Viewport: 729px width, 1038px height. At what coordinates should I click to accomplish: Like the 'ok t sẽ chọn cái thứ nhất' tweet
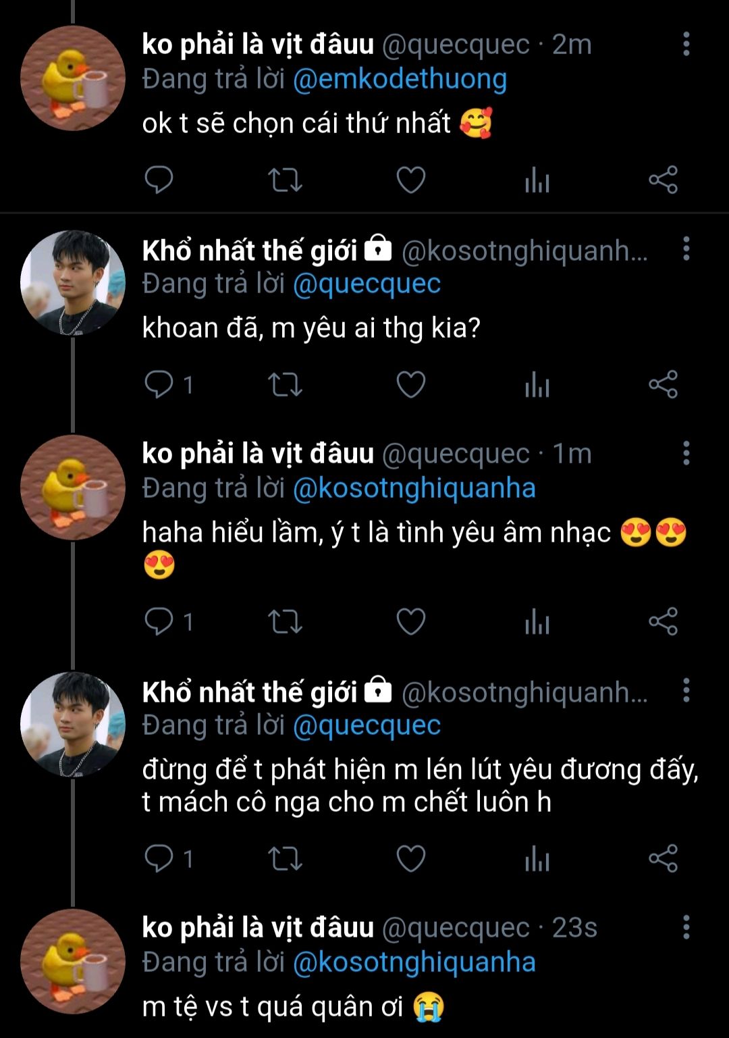click(410, 180)
